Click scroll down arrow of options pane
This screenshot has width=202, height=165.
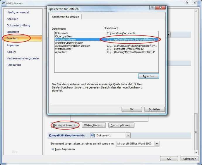click(196, 152)
